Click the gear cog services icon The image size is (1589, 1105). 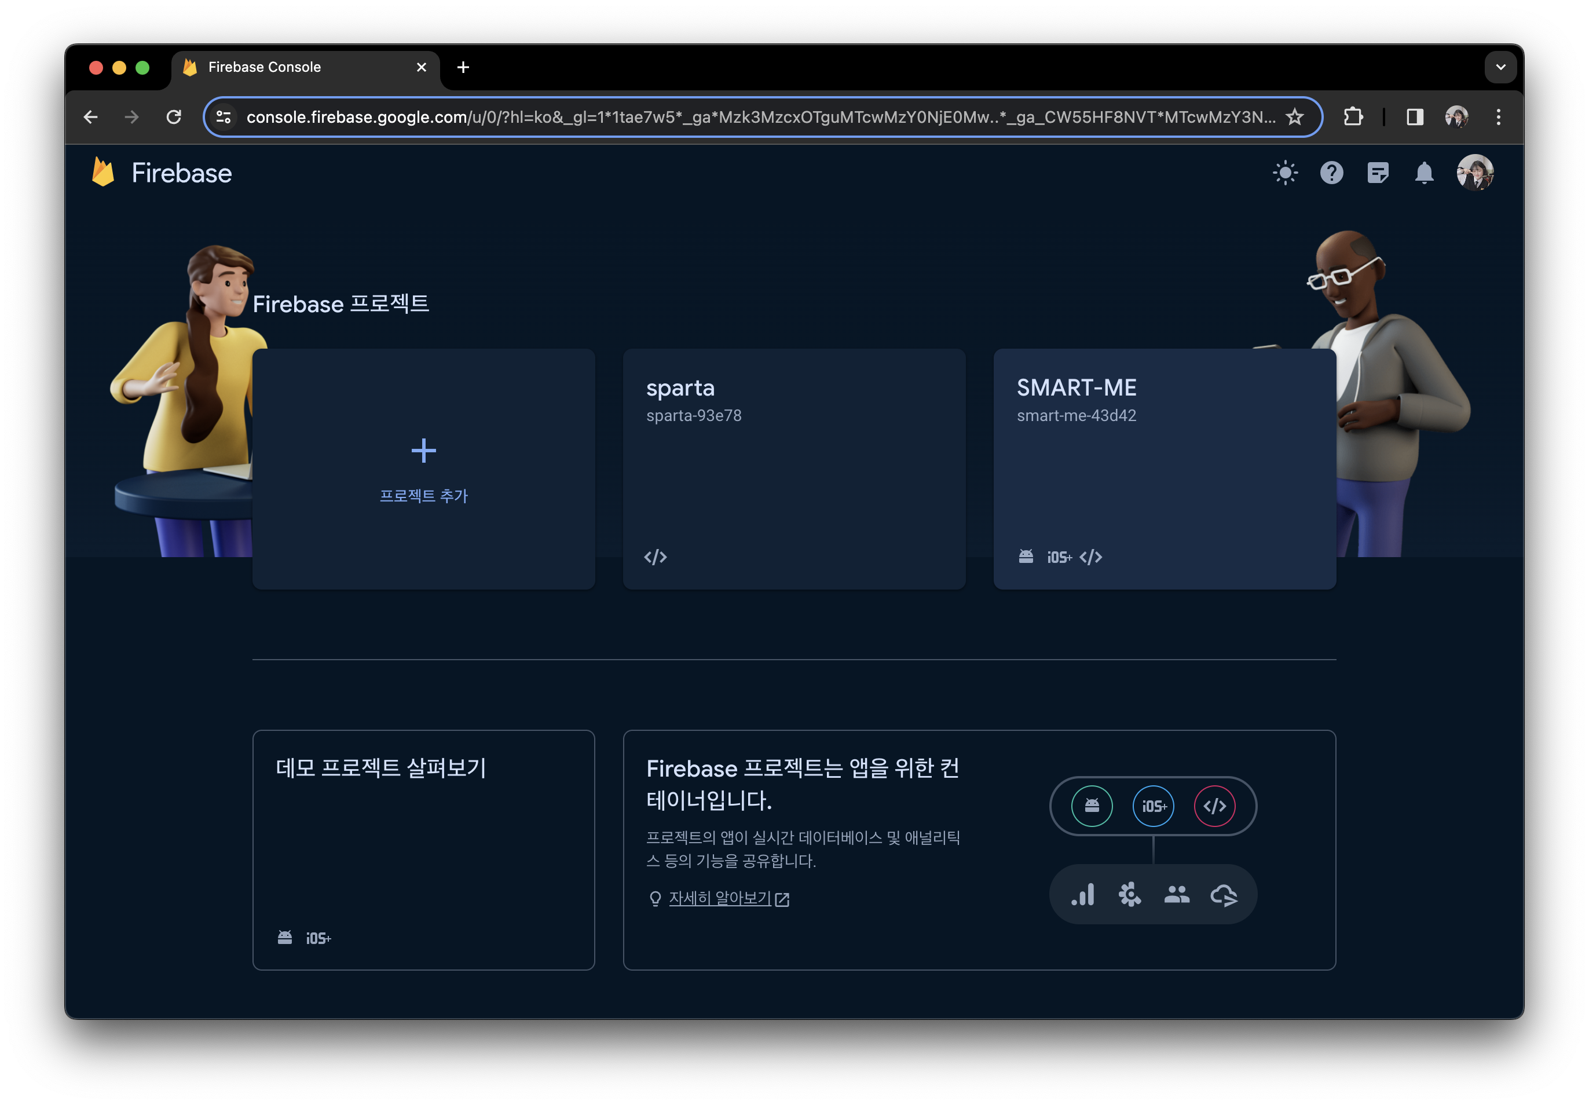tap(1129, 895)
